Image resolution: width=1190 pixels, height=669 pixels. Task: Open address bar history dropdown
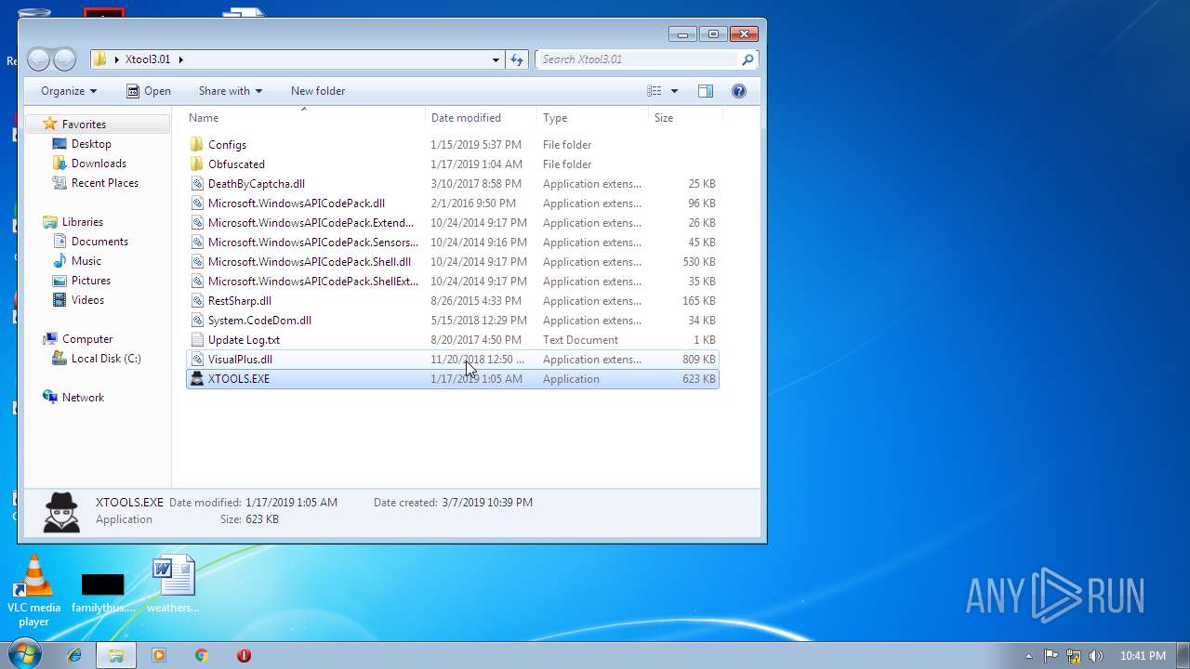point(496,59)
